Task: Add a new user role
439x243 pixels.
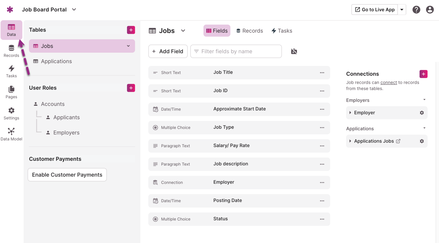Action: click(x=131, y=88)
